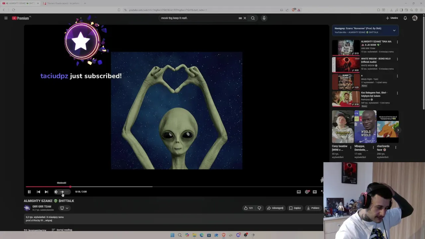Show next shorts with the arrow
Screen dimensions: 425x239
(398, 130)
